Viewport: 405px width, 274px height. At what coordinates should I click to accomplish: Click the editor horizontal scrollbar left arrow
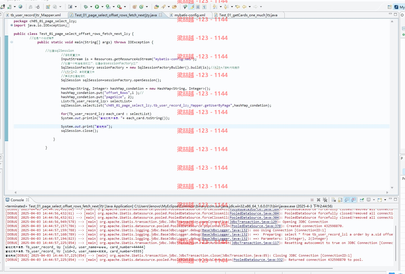tap(15, 193)
